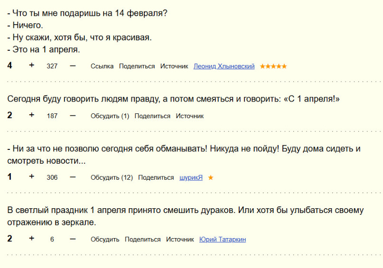Screen dimensions: 383x268
Task: Open Ссылка for the 14 февраля joke
Action: click(103, 66)
